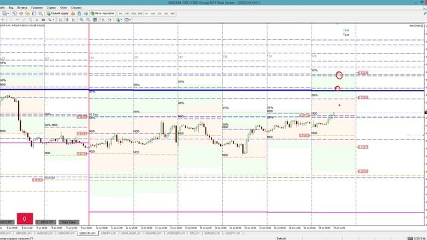Screen dimensions: 427x240
Task: Switch to the M5 timeframe
Action: (127, 13)
